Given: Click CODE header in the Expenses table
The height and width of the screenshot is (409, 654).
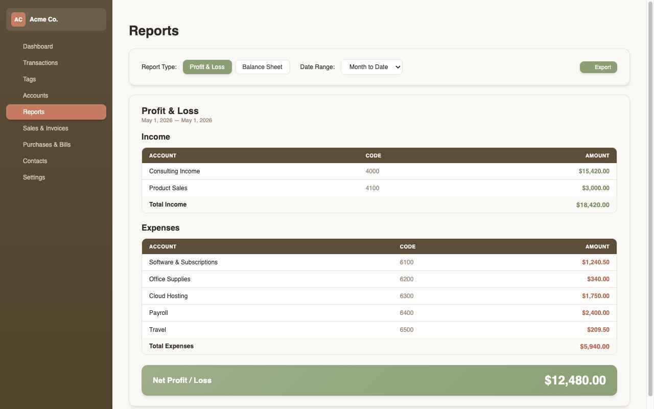Looking at the screenshot, I should point(408,246).
